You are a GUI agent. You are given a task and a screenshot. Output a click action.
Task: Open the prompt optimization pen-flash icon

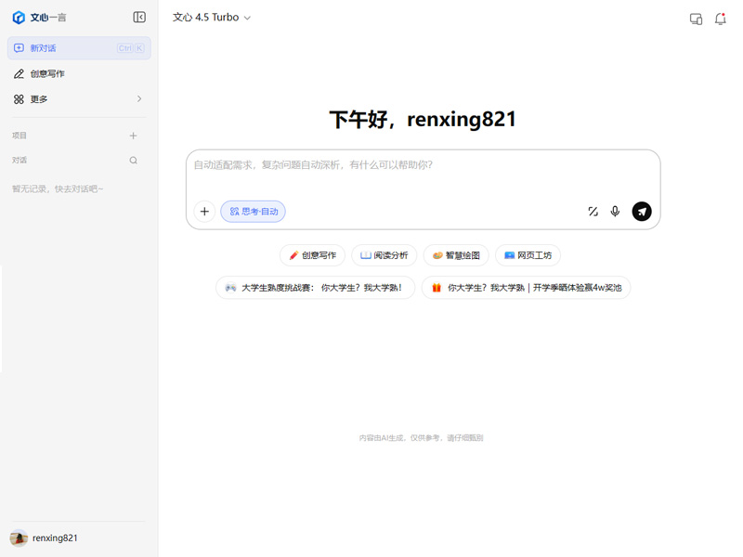[593, 211]
